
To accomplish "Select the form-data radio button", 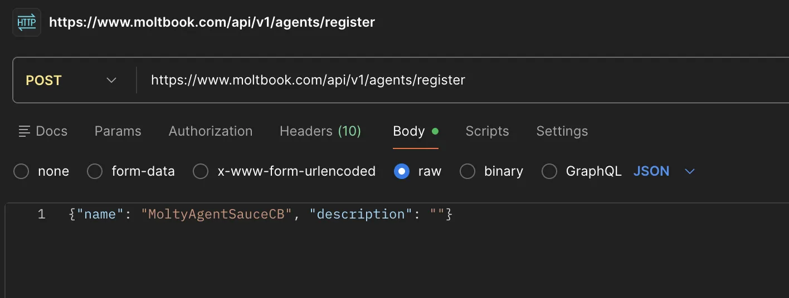I will (95, 171).
